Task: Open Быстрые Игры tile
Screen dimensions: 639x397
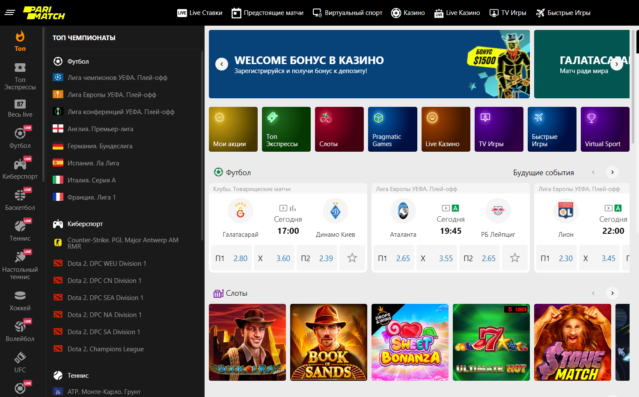Action: (552, 129)
